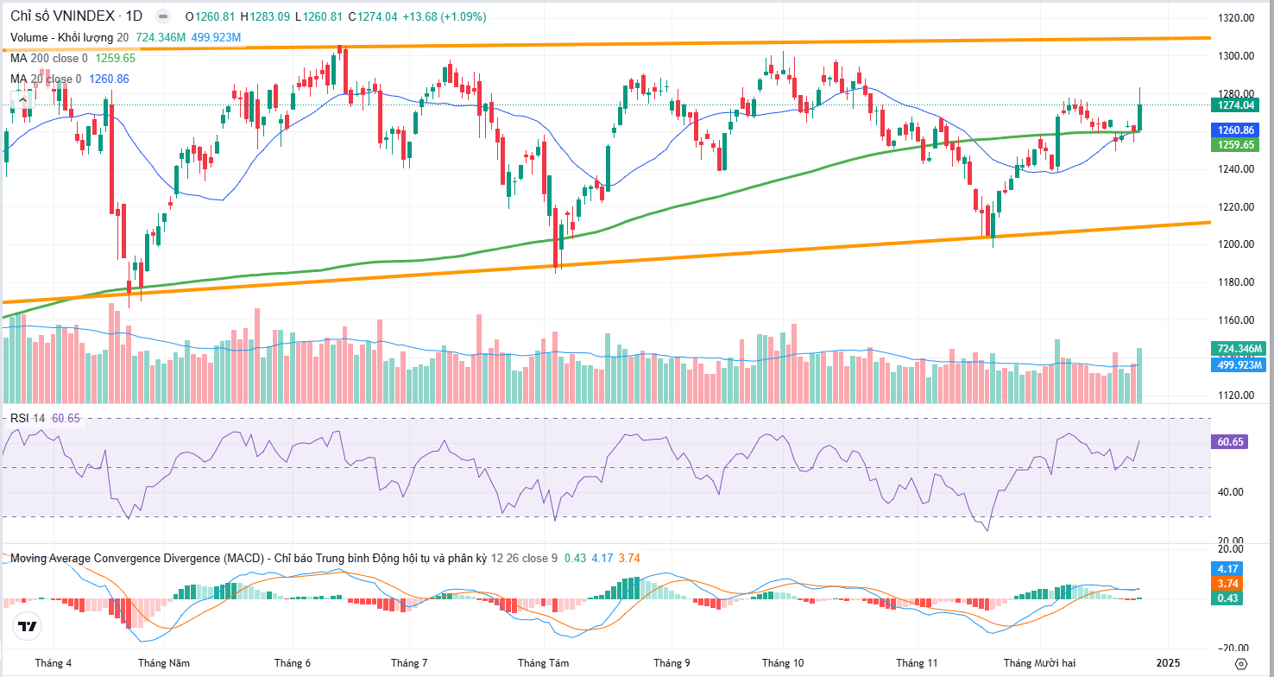Select the Volume - Khối lượng 20 legend

(69, 37)
